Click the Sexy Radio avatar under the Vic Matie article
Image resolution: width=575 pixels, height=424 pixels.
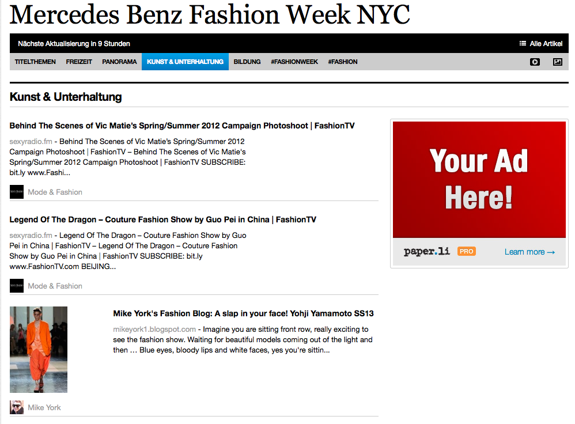17,192
